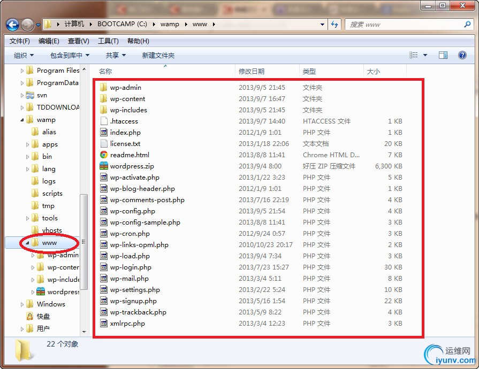The height and width of the screenshot is (369, 479).
Task: Click the navigation pane scroll down arrow
Action: pos(84,332)
